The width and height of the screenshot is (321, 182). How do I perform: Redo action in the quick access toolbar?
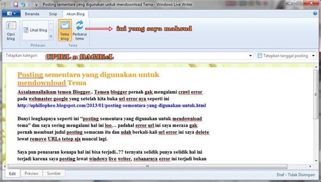coord(30,4)
